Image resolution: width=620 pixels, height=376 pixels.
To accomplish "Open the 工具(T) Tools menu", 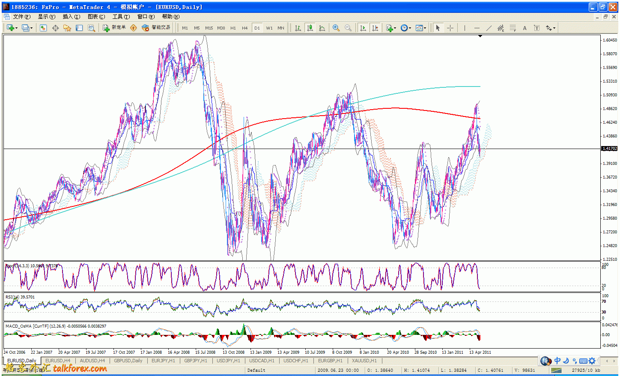I will point(121,17).
